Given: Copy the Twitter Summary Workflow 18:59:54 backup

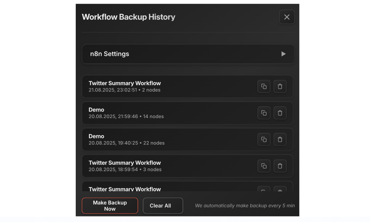Looking at the screenshot, I should coord(264,166).
